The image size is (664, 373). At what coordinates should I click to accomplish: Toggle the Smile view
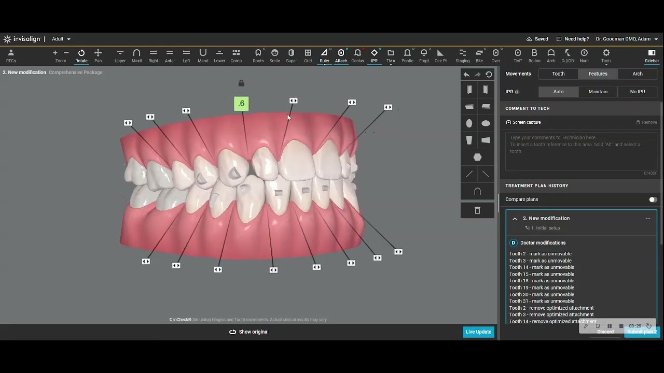[275, 56]
